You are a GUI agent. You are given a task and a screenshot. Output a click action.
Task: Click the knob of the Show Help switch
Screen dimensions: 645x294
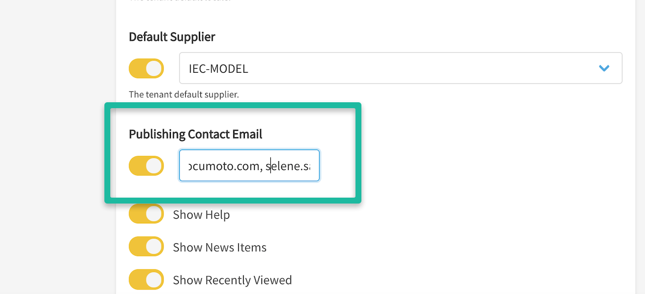[154, 214]
